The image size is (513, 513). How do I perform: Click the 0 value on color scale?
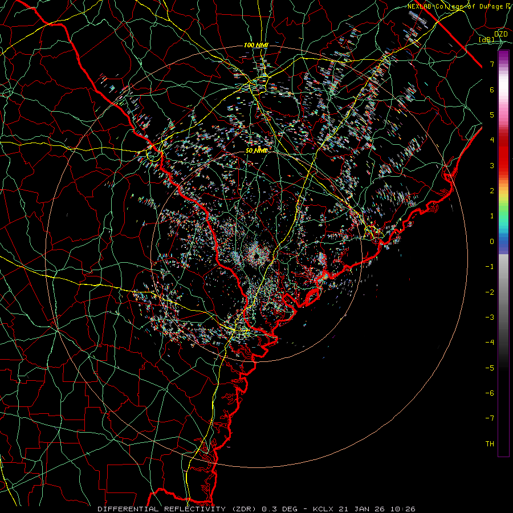pyautogui.click(x=492, y=242)
